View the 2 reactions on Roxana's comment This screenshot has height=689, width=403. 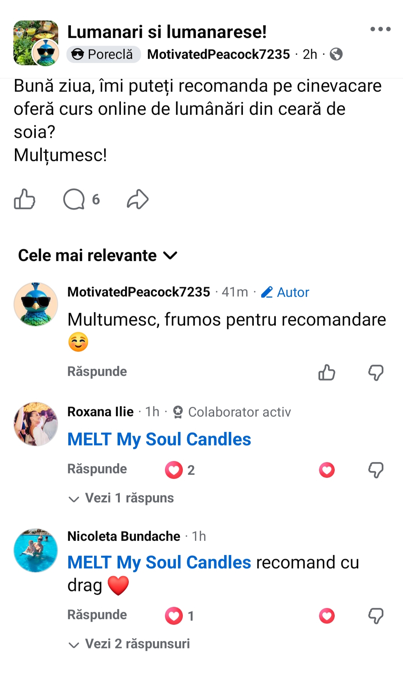click(180, 470)
